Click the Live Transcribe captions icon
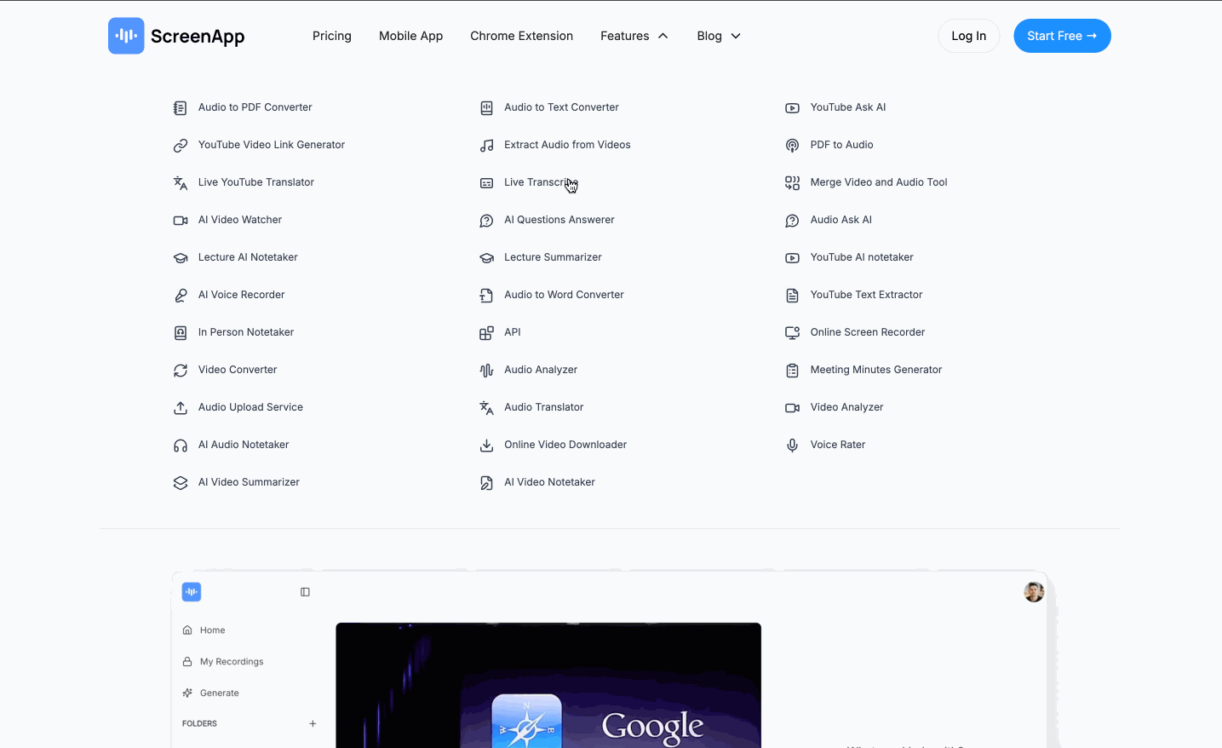Screen dimensions: 1222x748 click(486, 182)
